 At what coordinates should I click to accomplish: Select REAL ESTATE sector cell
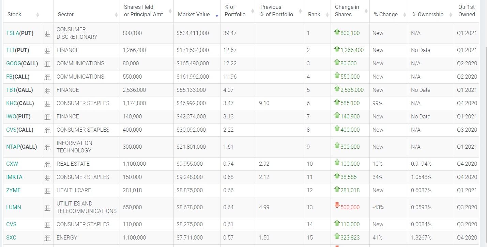point(87,164)
